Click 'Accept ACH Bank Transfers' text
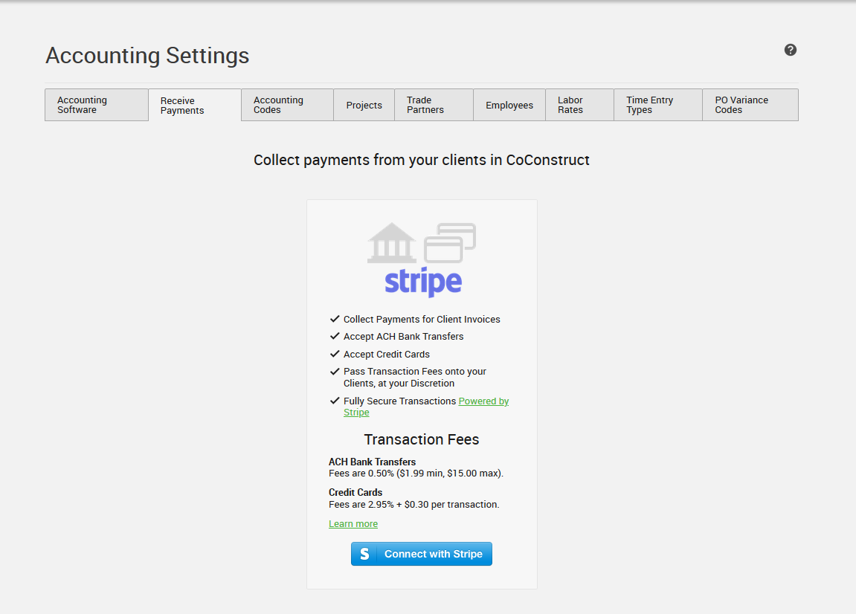This screenshot has width=856, height=614. pos(403,337)
